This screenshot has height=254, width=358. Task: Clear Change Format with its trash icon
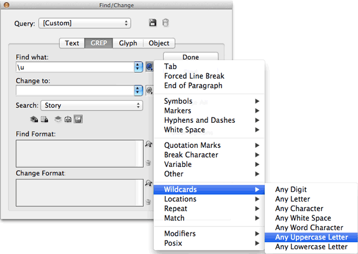click(x=148, y=201)
